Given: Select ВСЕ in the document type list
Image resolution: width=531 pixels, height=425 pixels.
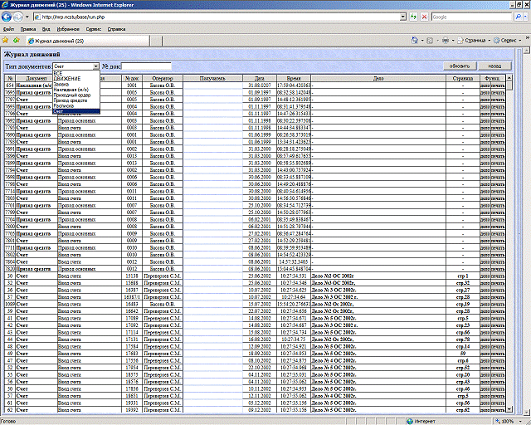Looking at the screenshot, I should 58,73.
